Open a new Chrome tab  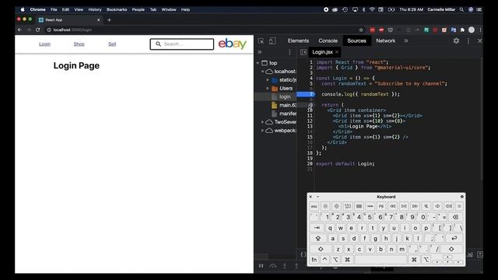click(109, 20)
